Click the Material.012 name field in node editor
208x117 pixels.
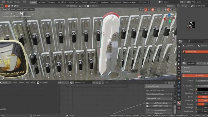pyautogui.click(x=83, y=83)
